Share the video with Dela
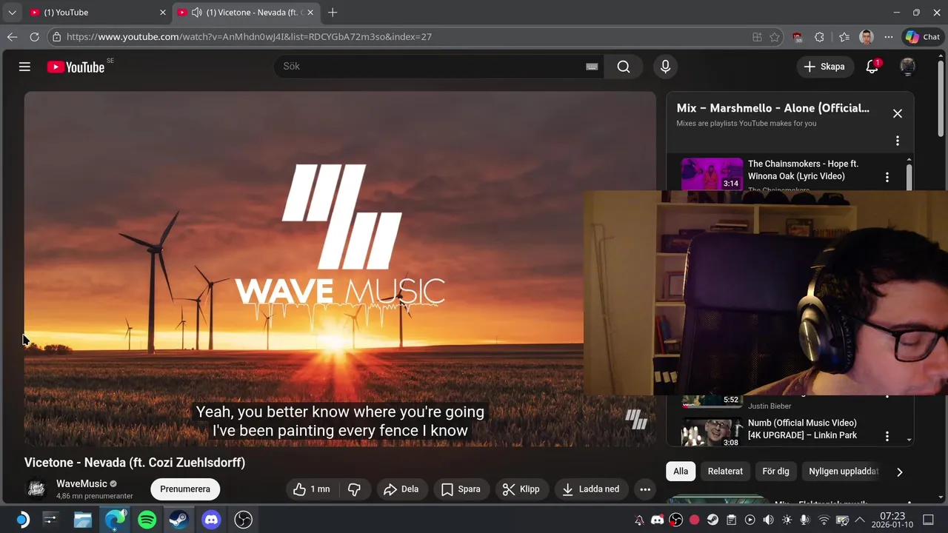 (x=401, y=489)
